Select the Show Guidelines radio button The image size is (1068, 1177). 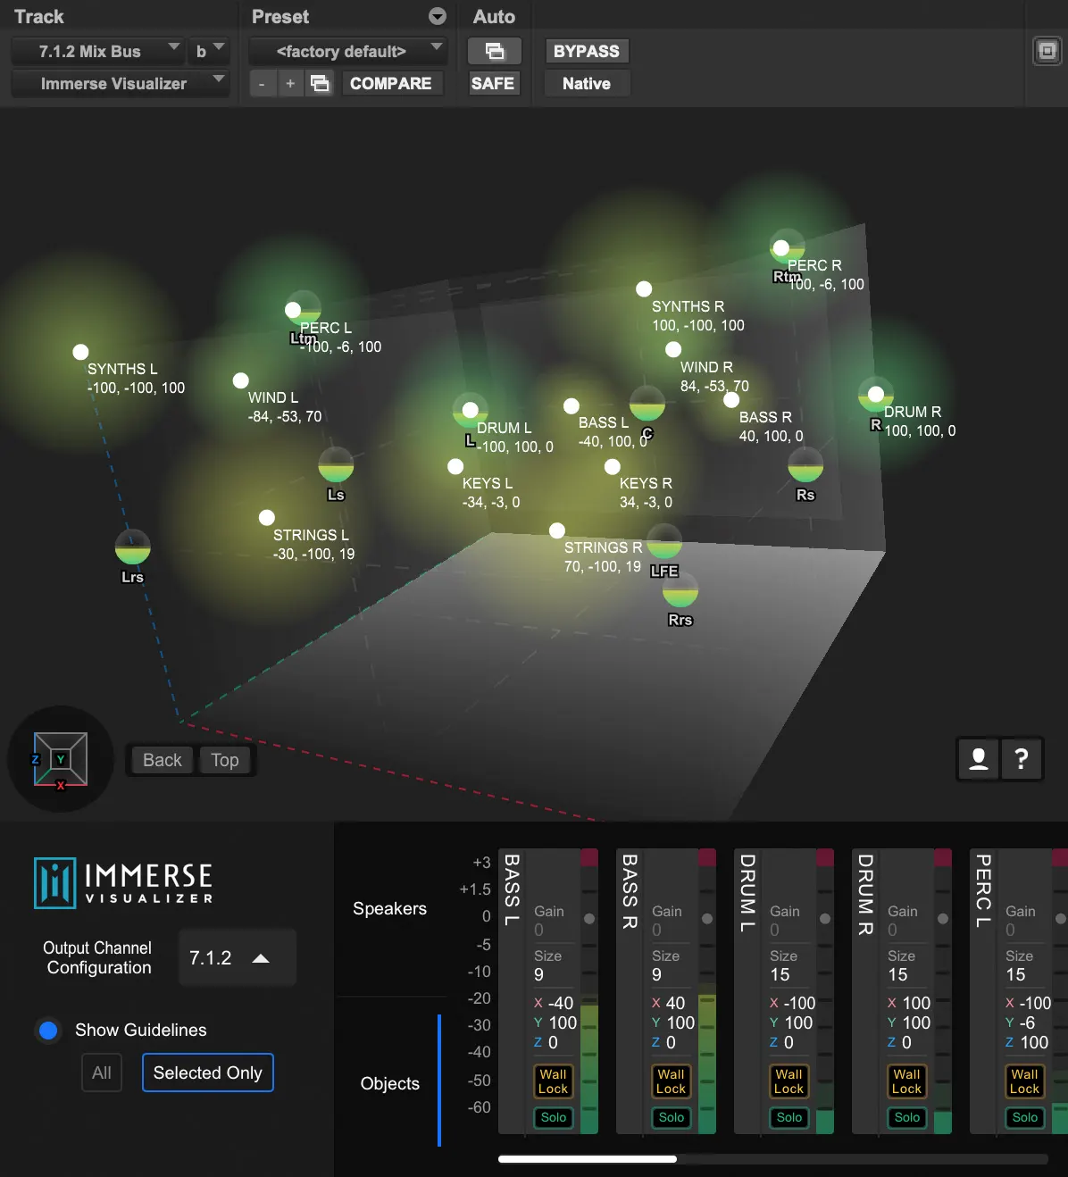tap(47, 1030)
